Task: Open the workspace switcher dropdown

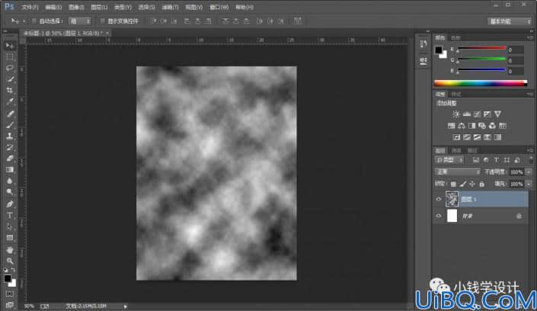Action: click(510, 21)
